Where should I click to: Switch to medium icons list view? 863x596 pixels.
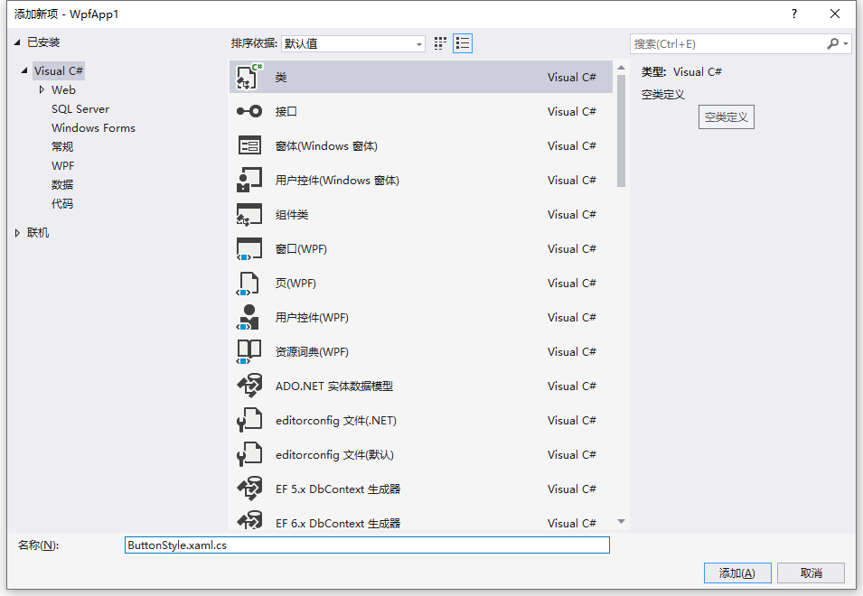[463, 43]
